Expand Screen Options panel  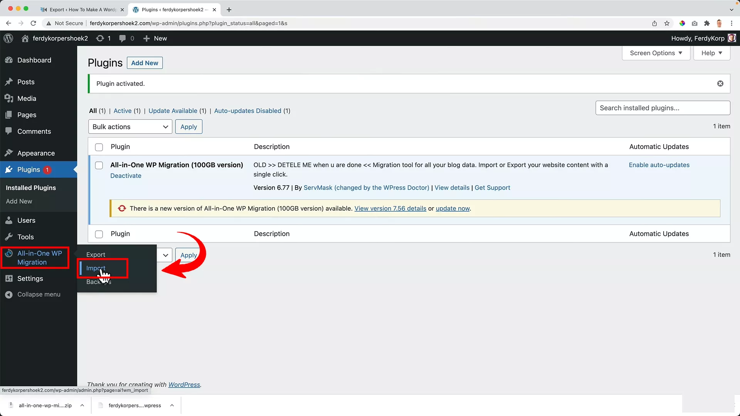656,53
